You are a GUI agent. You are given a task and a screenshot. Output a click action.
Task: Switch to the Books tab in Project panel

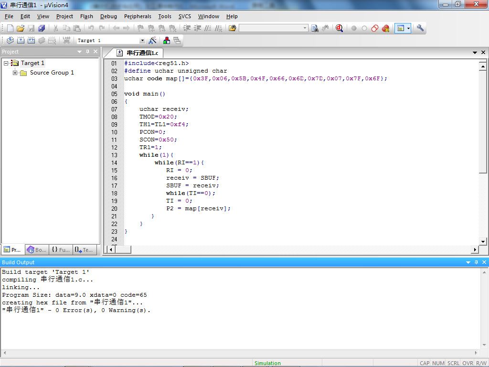[37, 249]
